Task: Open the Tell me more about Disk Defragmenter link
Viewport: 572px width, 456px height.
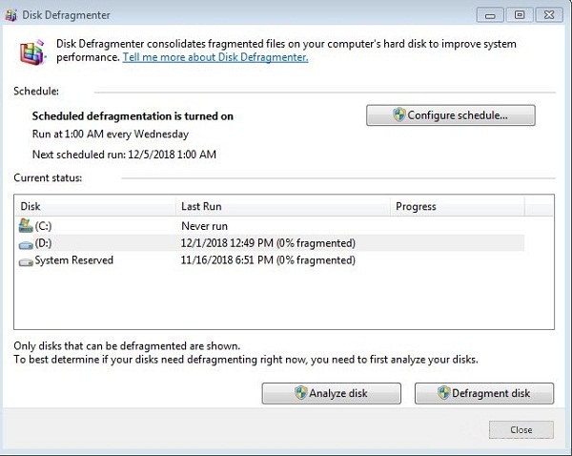Action: pos(214,57)
